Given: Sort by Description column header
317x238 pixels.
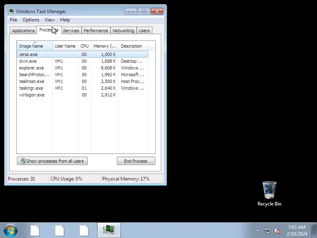Looking at the screenshot, I should (x=134, y=46).
